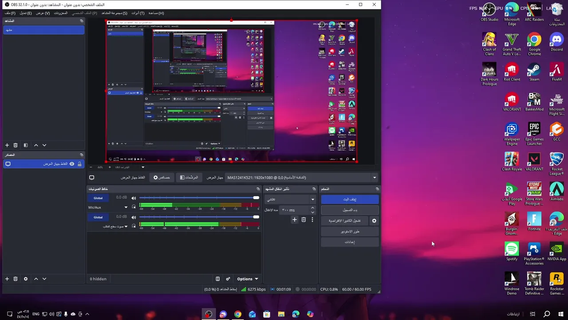Increase transition duration (مدة الانتقال) with the up arrow
The height and width of the screenshot is (320, 568).
pyautogui.click(x=312, y=208)
